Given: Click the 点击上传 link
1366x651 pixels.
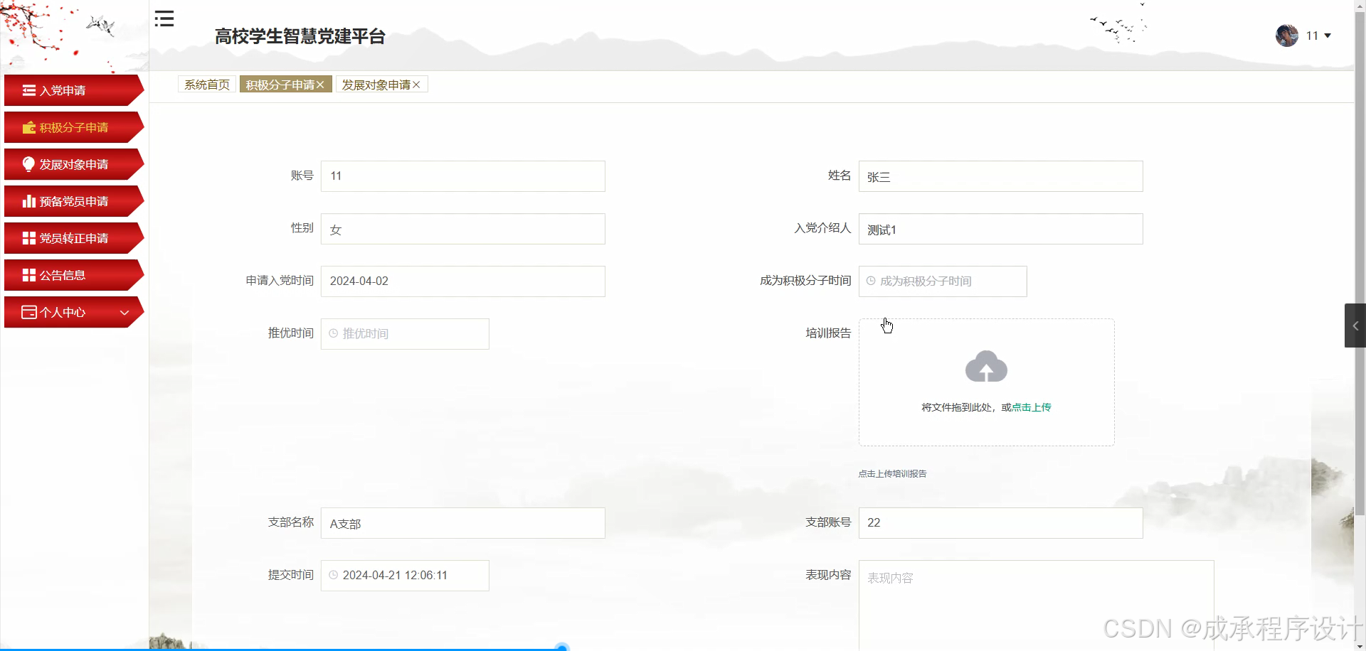Looking at the screenshot, I should point(1032,407).
